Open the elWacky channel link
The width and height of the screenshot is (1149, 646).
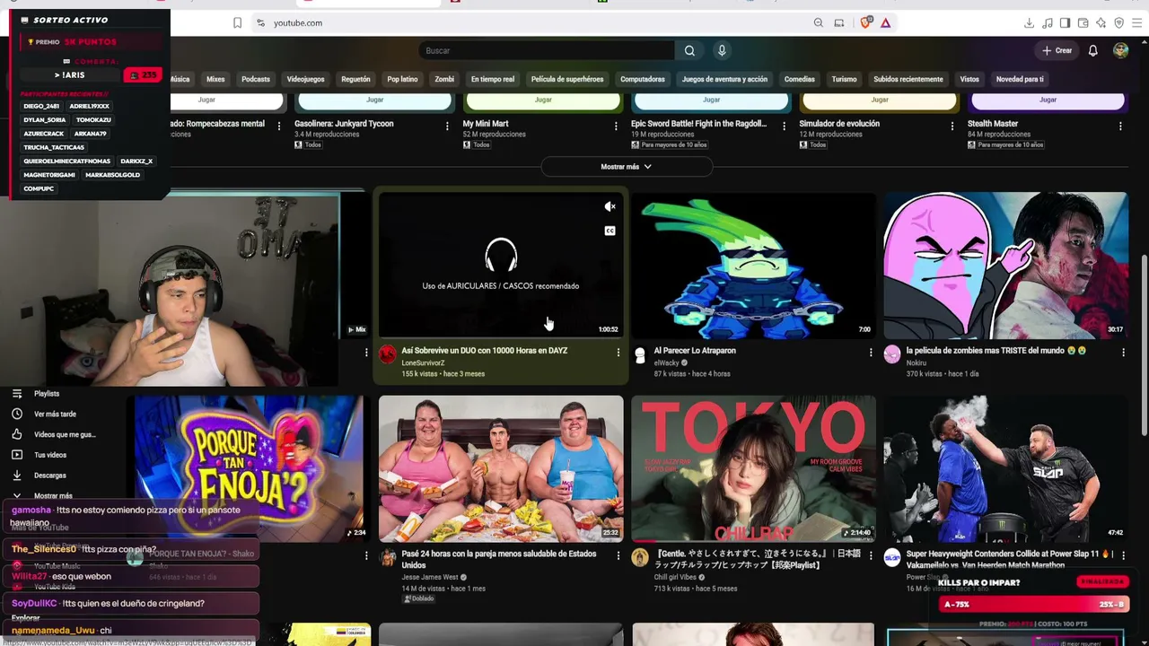point(669,362)
